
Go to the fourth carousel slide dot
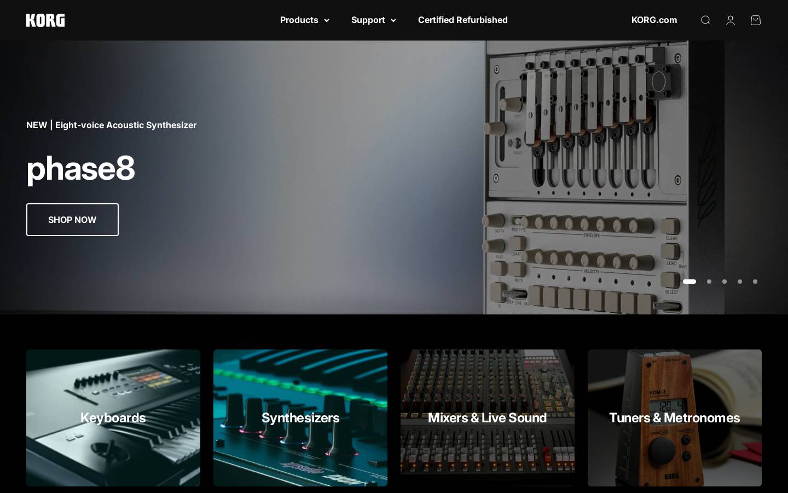[x=740, y=282]
